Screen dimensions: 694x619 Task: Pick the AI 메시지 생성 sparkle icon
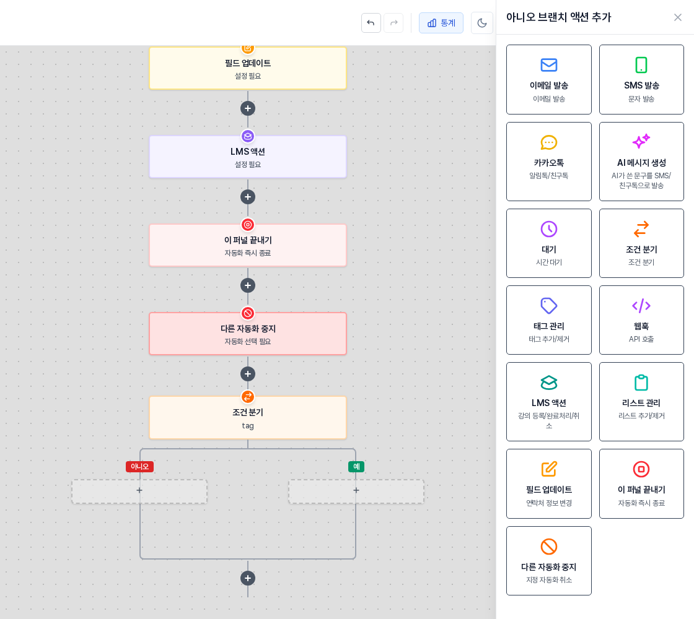[x=641, y=142]
